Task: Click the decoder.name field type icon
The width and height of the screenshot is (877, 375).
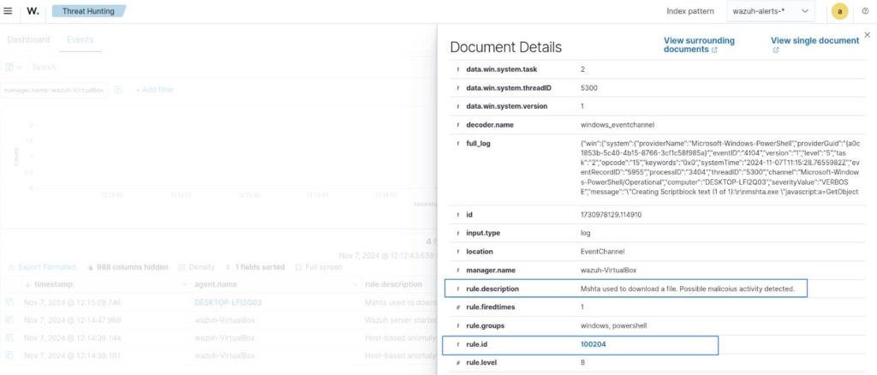Action: tap(457, 125)
